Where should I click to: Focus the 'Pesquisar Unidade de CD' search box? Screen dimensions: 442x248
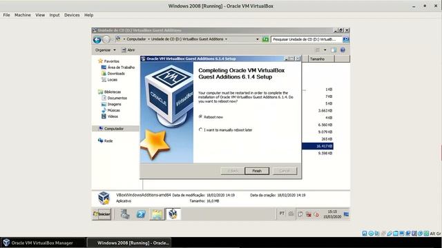[307, 39]
